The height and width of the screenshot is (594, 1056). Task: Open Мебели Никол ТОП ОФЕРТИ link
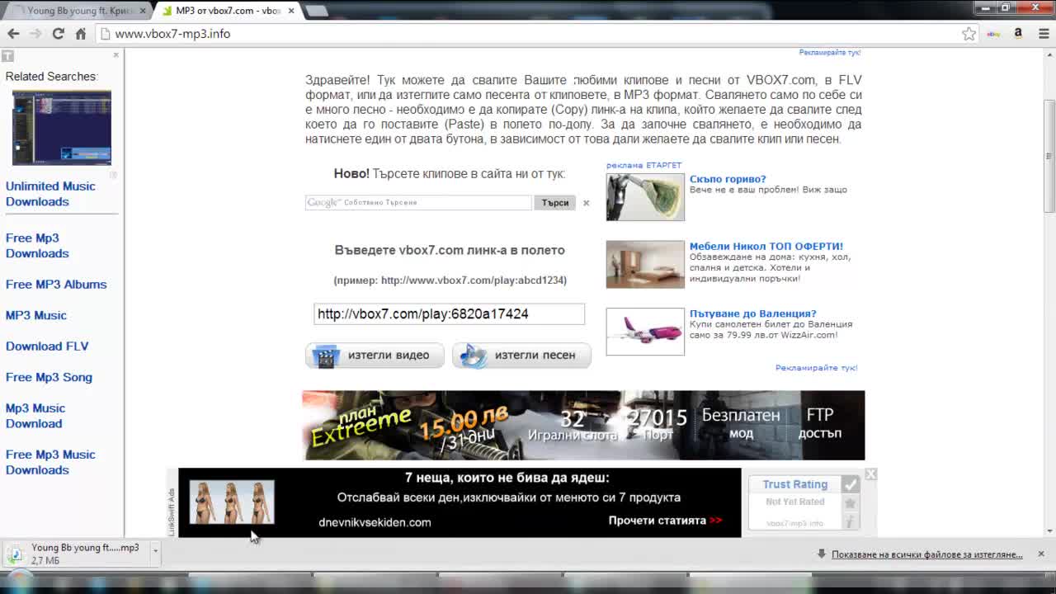click(x=766, y=246)
